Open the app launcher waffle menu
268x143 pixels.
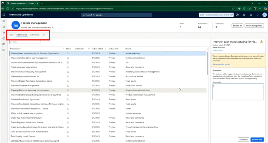tap(4, 15)
